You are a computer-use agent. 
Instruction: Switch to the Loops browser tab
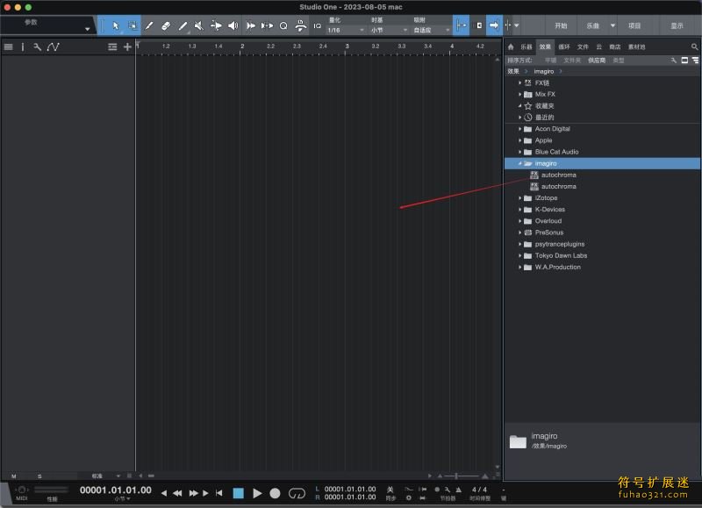(x=564, y=47)
